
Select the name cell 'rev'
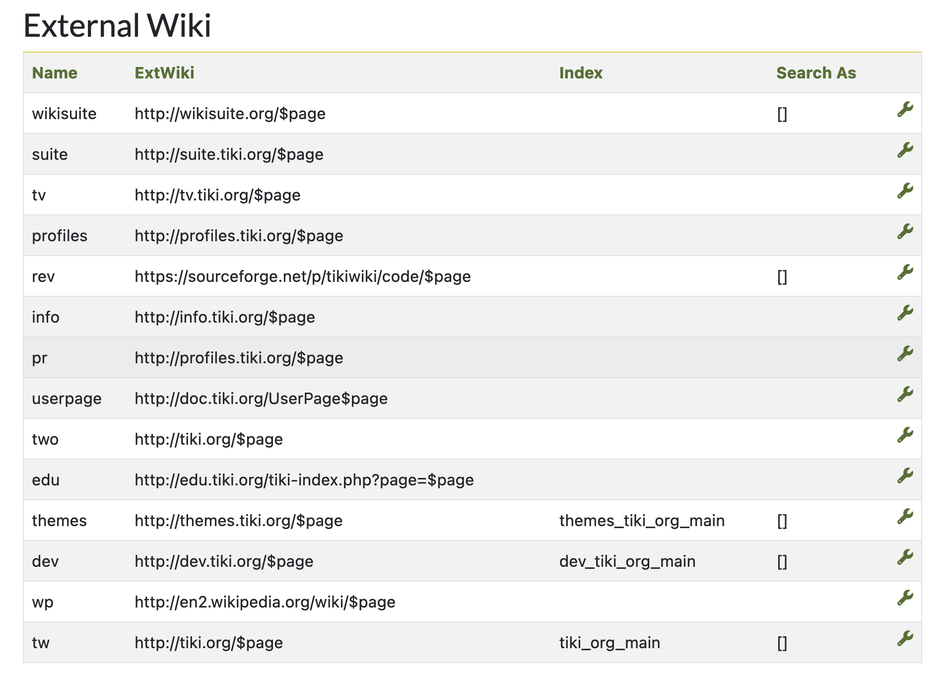pyautogui.click(x=43, y=276)
